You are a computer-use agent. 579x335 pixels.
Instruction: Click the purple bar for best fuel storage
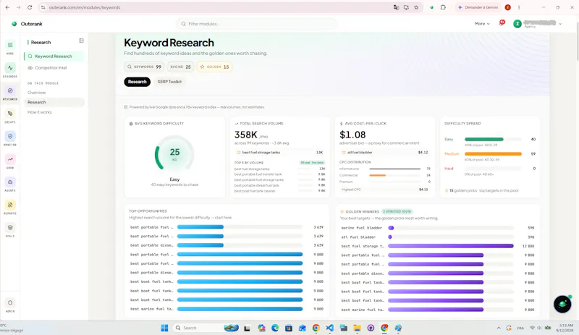(450, 246)
